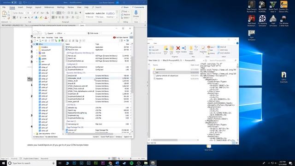This screenshot has height=166, width=295.
Task: Expand the x64 folder in OpenIV tree
Action: (37, 61)
